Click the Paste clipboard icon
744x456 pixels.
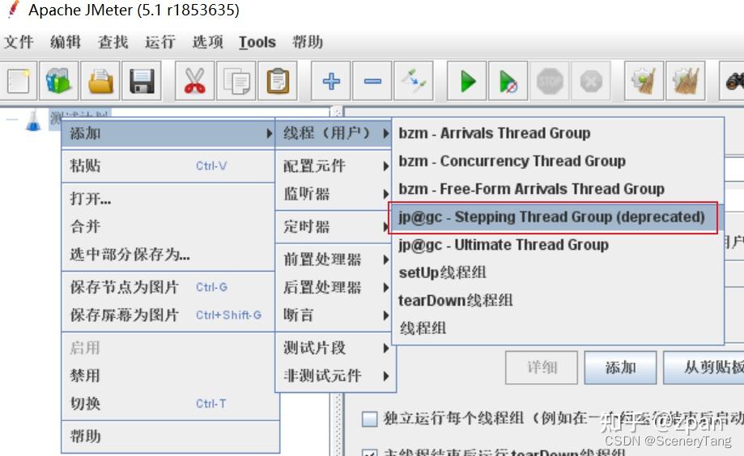pos(278,81)
